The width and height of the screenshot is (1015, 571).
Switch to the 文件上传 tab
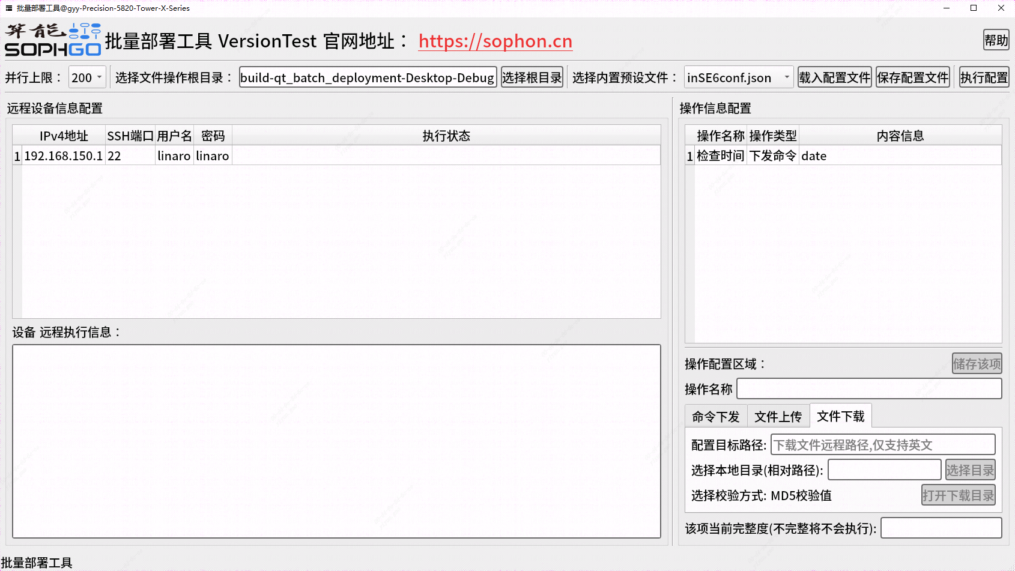[x=778, y=417]
